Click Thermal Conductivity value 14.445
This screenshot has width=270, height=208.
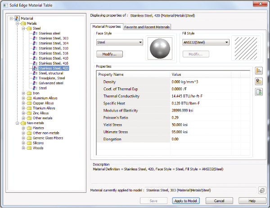[200, 96]
